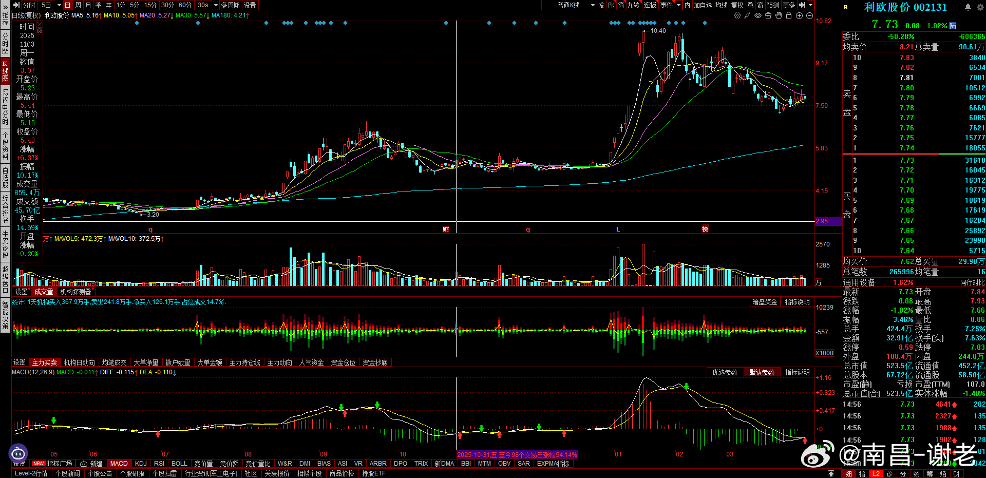The width and height of the screenshot is (986, 478).
Task: Click the 财 marker on the chart
Action: 446,230
